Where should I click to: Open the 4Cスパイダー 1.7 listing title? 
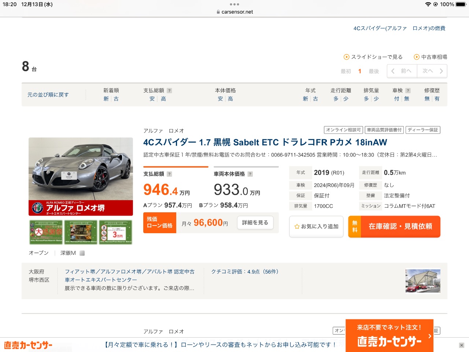(265, 142)
